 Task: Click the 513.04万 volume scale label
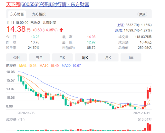pyautogui.click(x=145, y=119)
